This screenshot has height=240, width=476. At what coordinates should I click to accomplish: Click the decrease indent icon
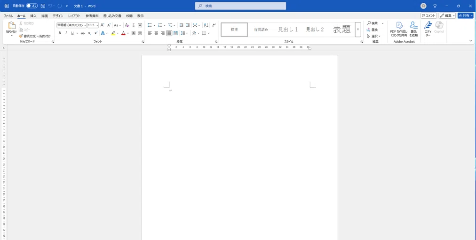click(181, 25)
